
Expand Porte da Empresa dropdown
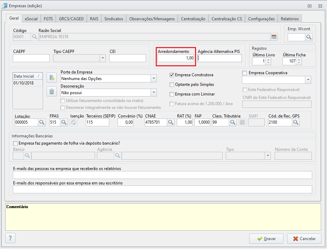154,79
